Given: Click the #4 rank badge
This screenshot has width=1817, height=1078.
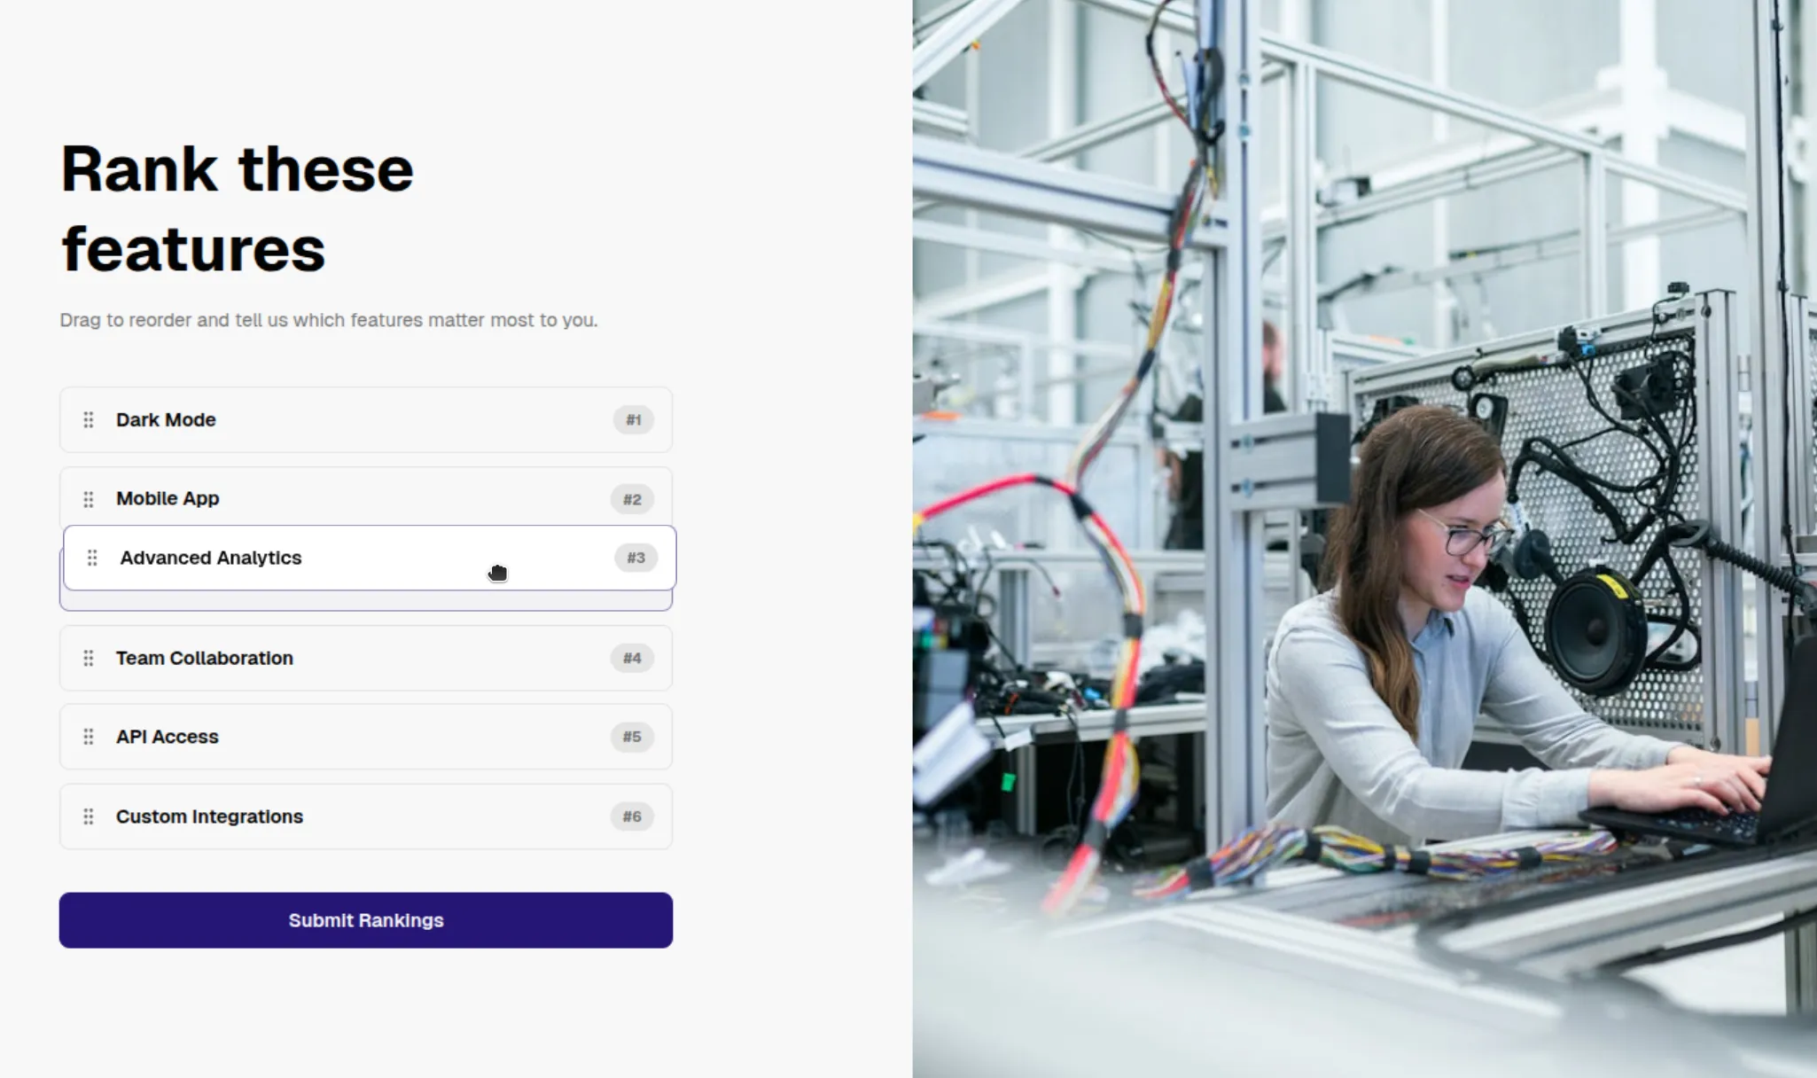Looking at the screenshot, I should [x=632, y=658].
